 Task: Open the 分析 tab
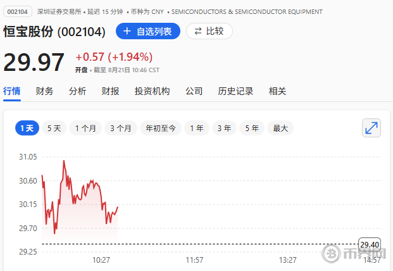click(78, 91)
